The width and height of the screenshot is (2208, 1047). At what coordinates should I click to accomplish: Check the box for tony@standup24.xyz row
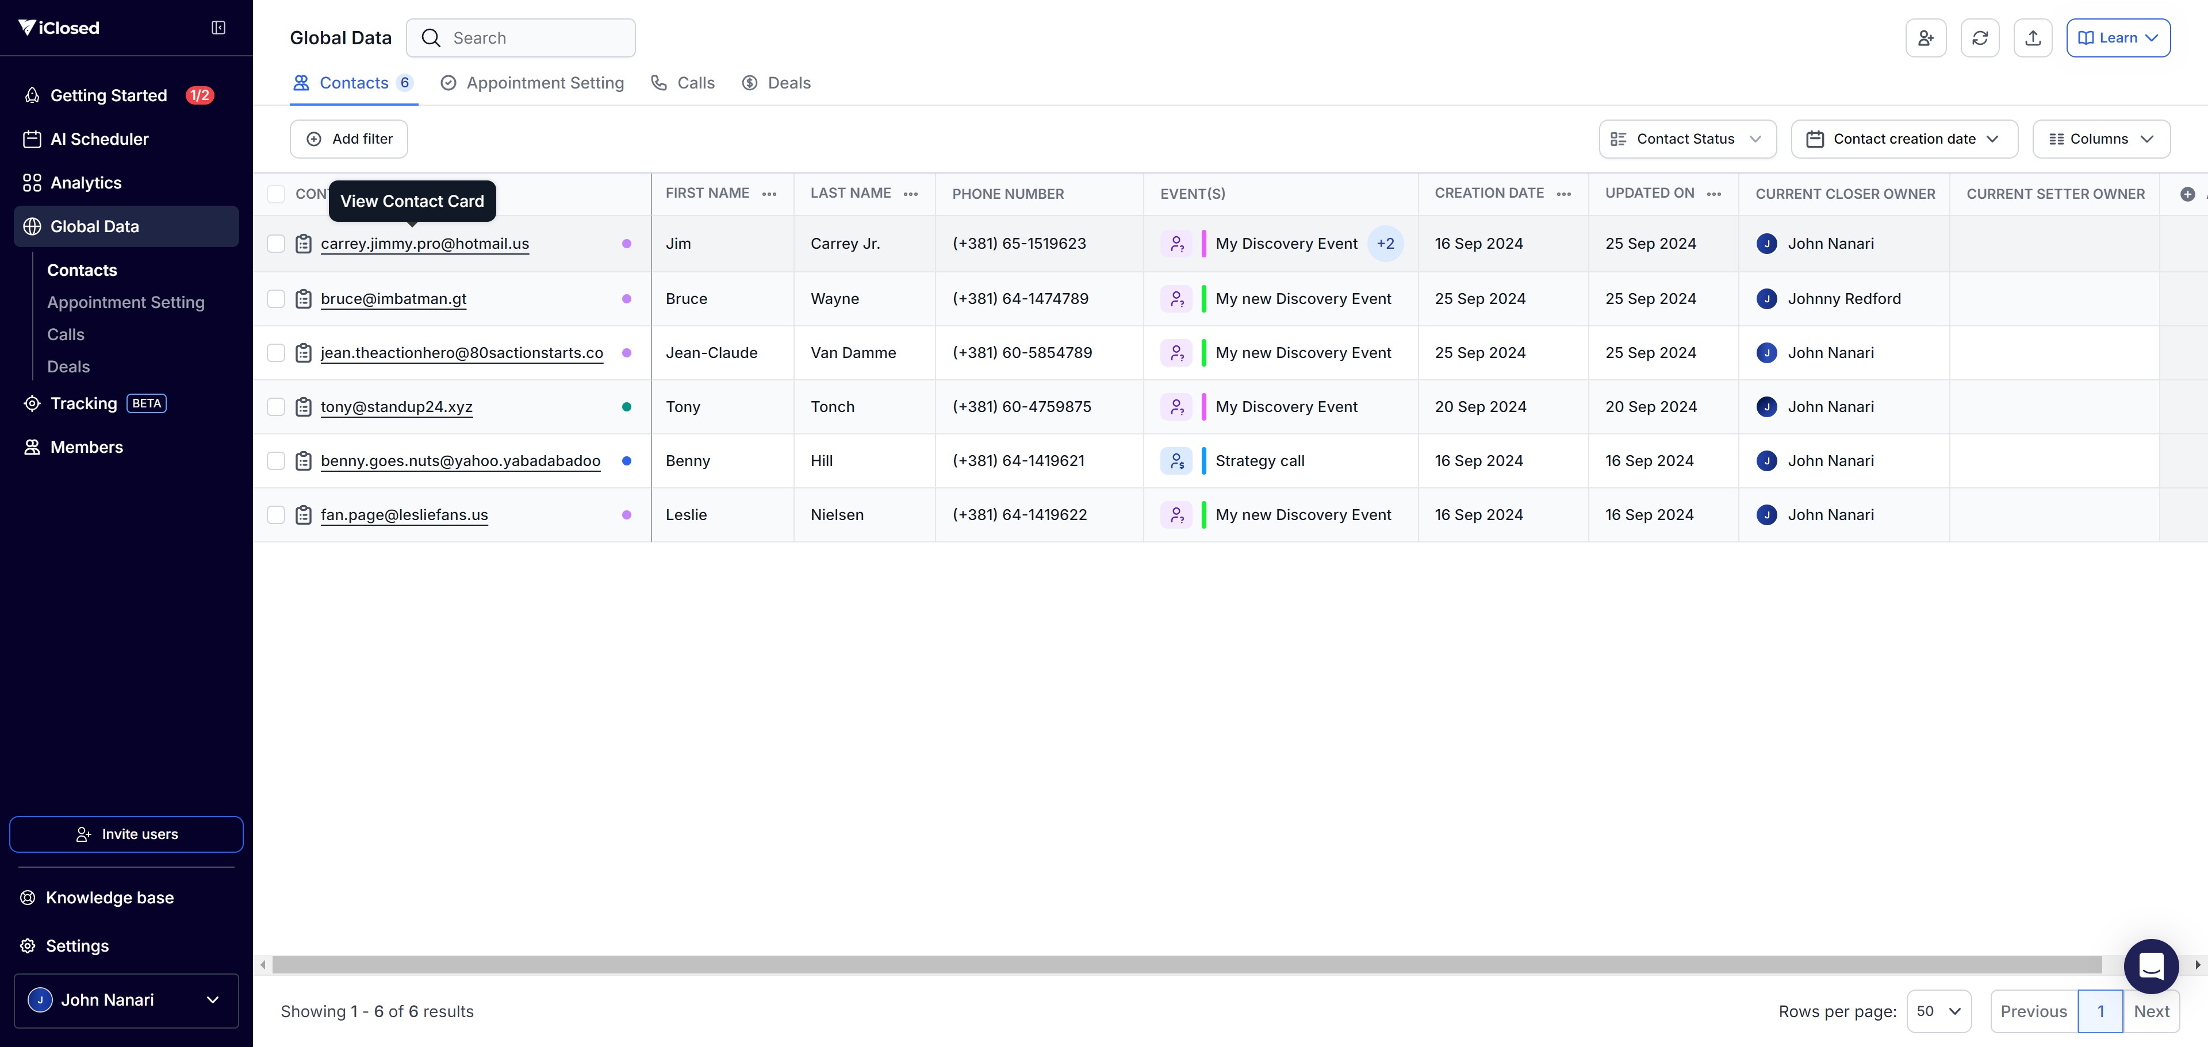[276, 407]
